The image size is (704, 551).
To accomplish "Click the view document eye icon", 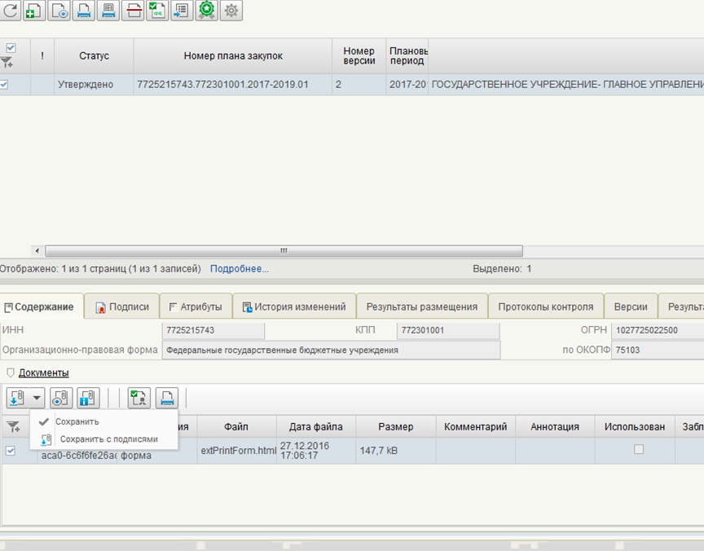I will tap(59, 11).
